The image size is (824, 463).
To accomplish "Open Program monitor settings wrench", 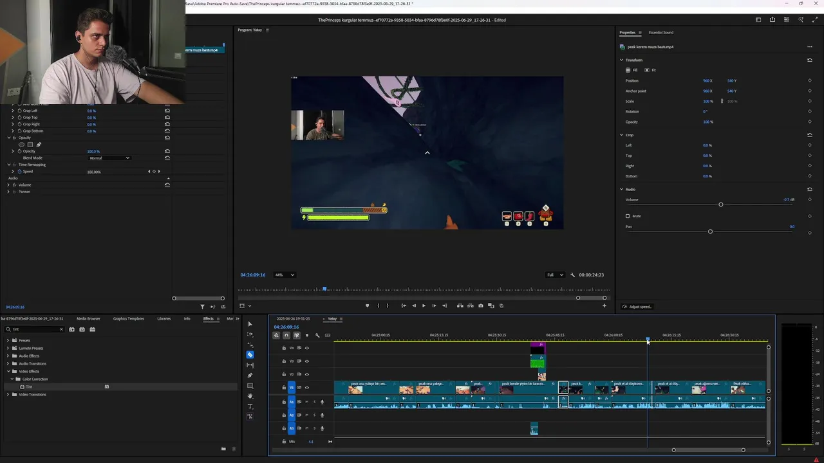I will (x=572, y=275).
